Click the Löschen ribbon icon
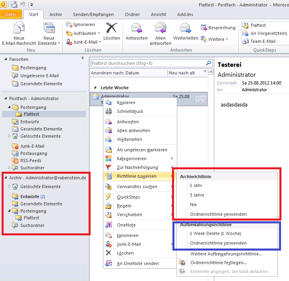The image size is (289, 281). pos(111,28)
